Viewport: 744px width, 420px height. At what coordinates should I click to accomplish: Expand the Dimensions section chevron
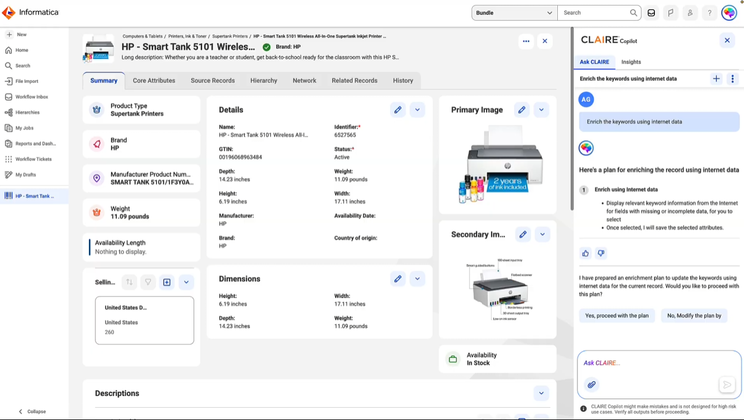click(417, 279)
